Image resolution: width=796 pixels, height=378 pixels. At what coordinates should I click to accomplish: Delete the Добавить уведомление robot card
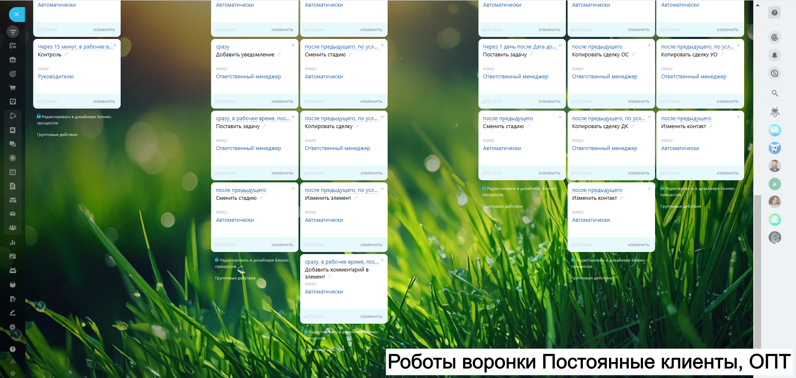(293, 45)
